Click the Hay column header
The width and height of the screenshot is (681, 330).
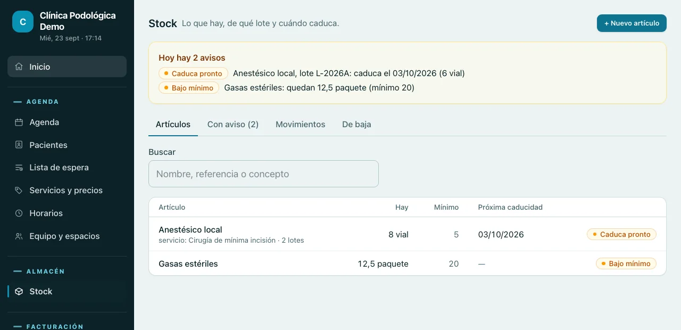[402, 208]
